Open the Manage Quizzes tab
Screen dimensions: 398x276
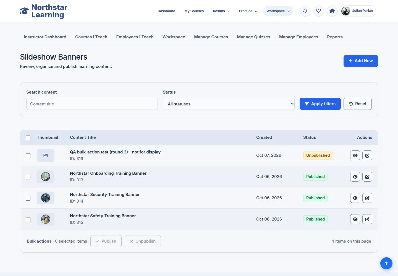pos(253,37)
